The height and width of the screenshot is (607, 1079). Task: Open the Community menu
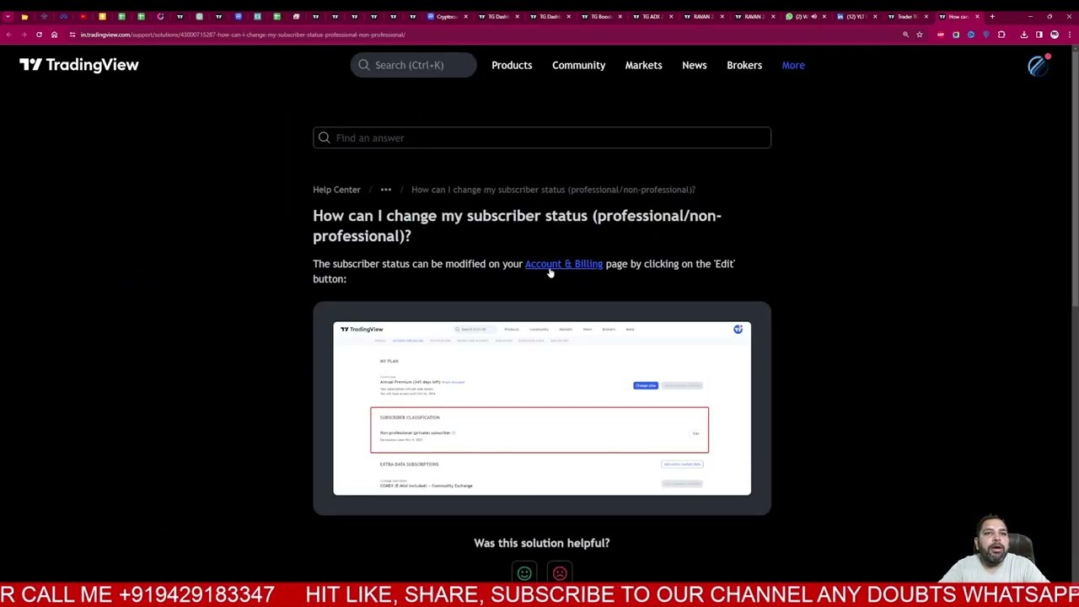coord(578,65)
